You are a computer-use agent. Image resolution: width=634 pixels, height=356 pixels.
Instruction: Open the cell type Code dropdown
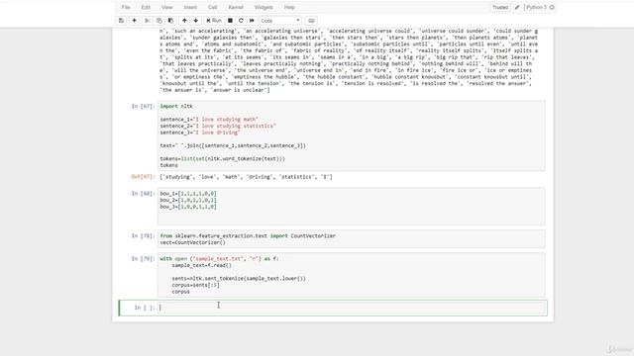point(280,21)
